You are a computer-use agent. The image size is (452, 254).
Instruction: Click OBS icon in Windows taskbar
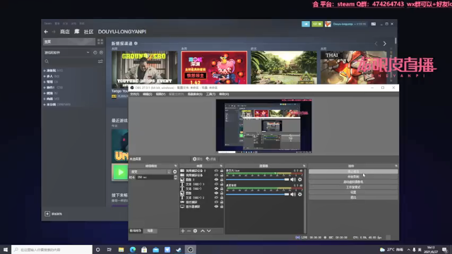pyautogui.click(x=190, y=250)
